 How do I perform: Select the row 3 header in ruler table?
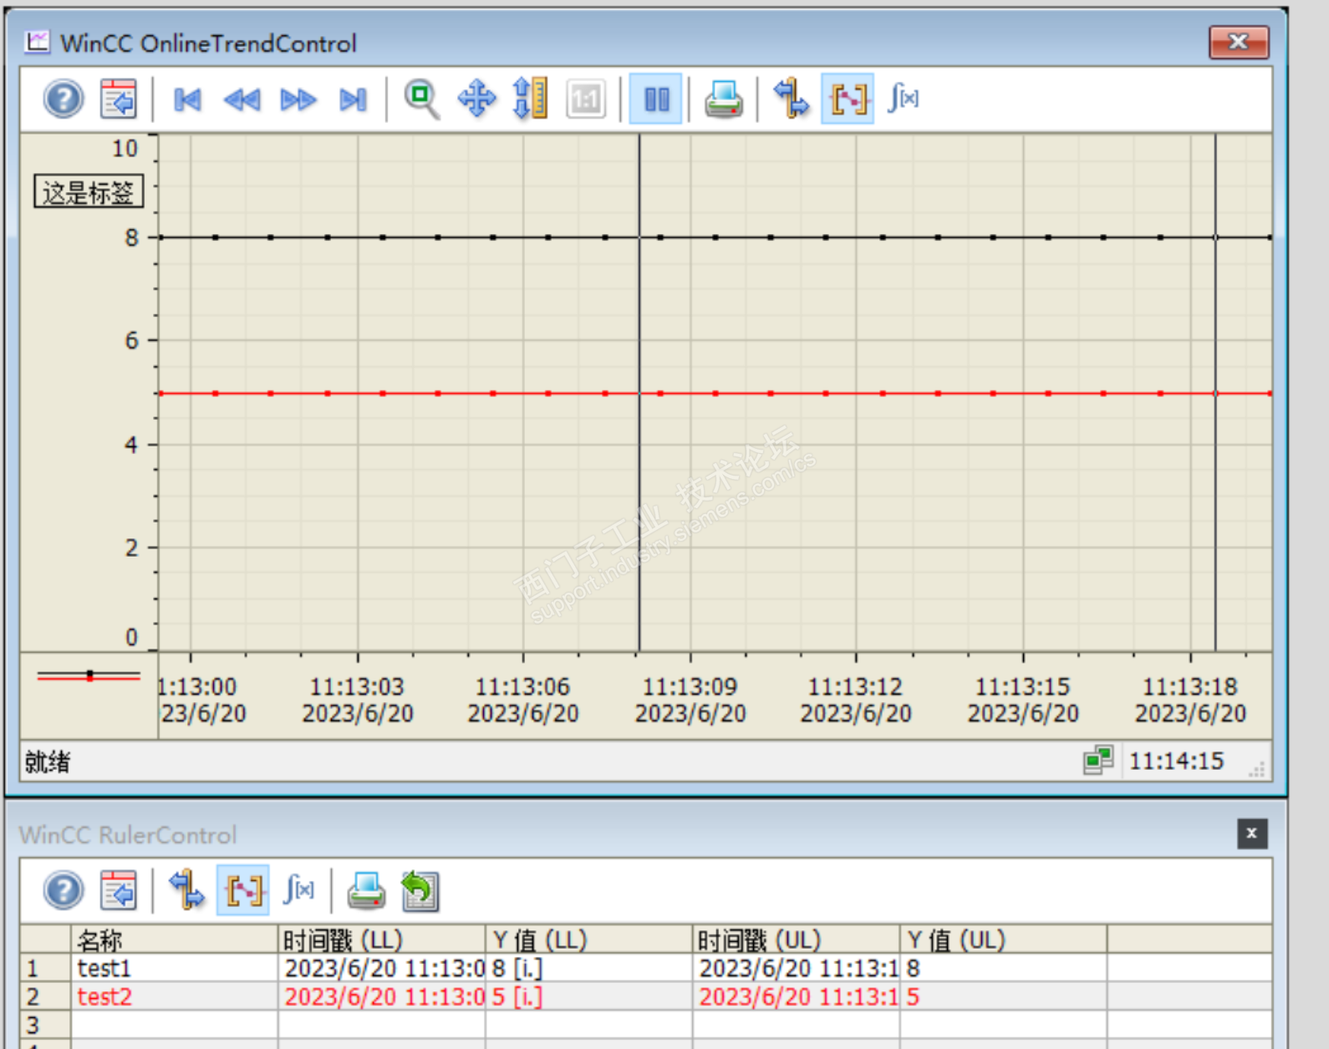coord(45,1025)
